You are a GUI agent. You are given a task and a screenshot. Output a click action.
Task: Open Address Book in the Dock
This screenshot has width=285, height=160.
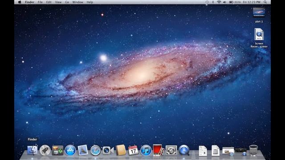[121, 150]
